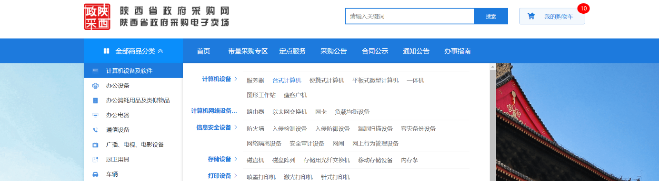659x181 pixels.
Task: Select 计算机设备及软件 category row
Action: [x=133, y=71]
